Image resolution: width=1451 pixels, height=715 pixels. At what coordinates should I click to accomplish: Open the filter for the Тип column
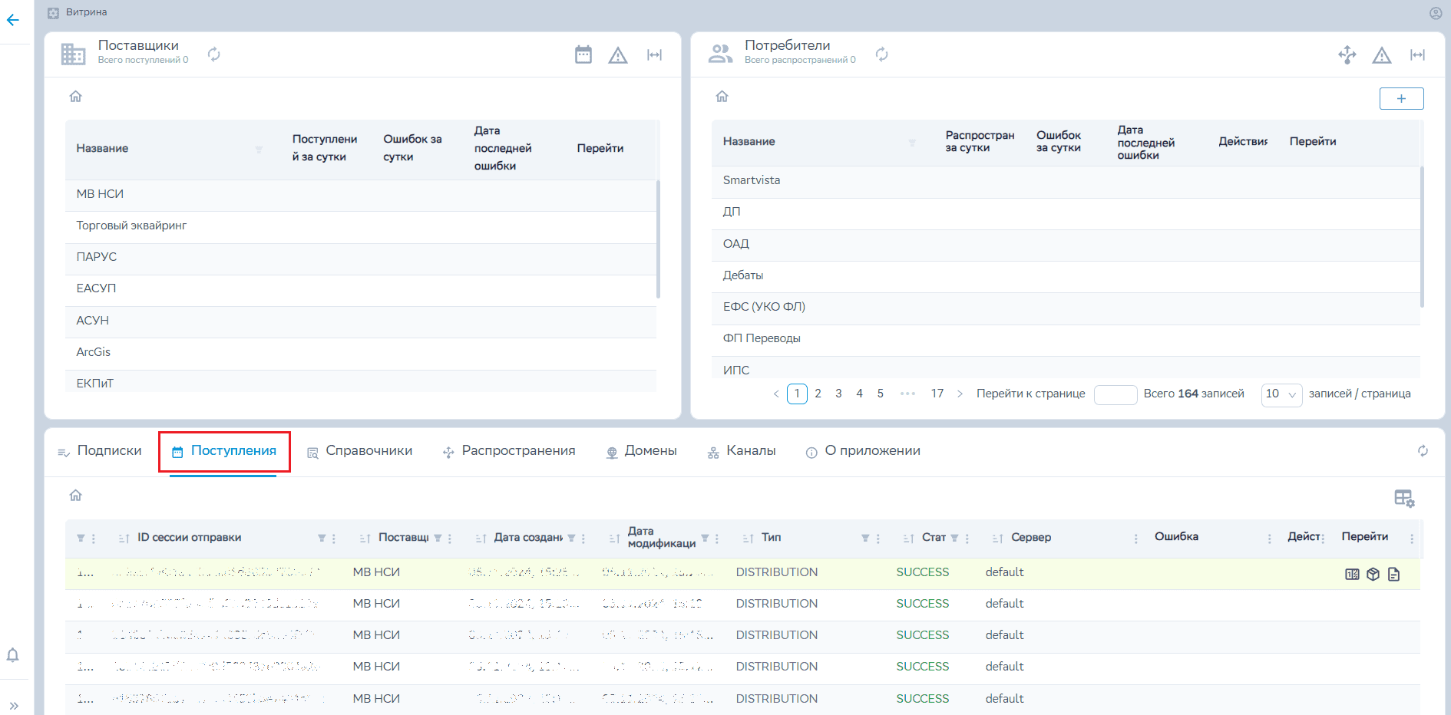(x=865, y=538)
